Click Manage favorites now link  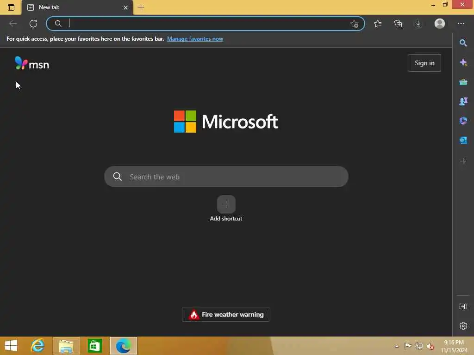[195, 39]
